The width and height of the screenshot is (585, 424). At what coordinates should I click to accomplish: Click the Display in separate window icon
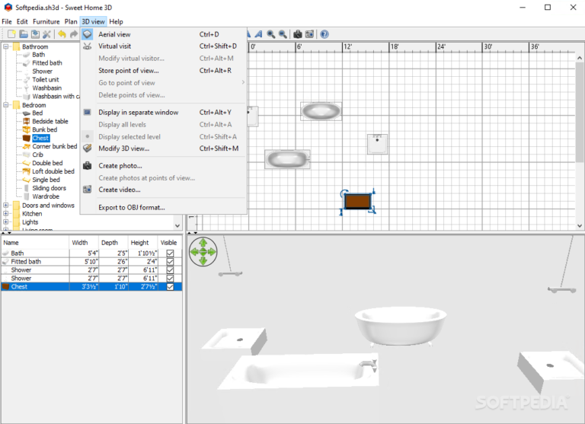88,112
